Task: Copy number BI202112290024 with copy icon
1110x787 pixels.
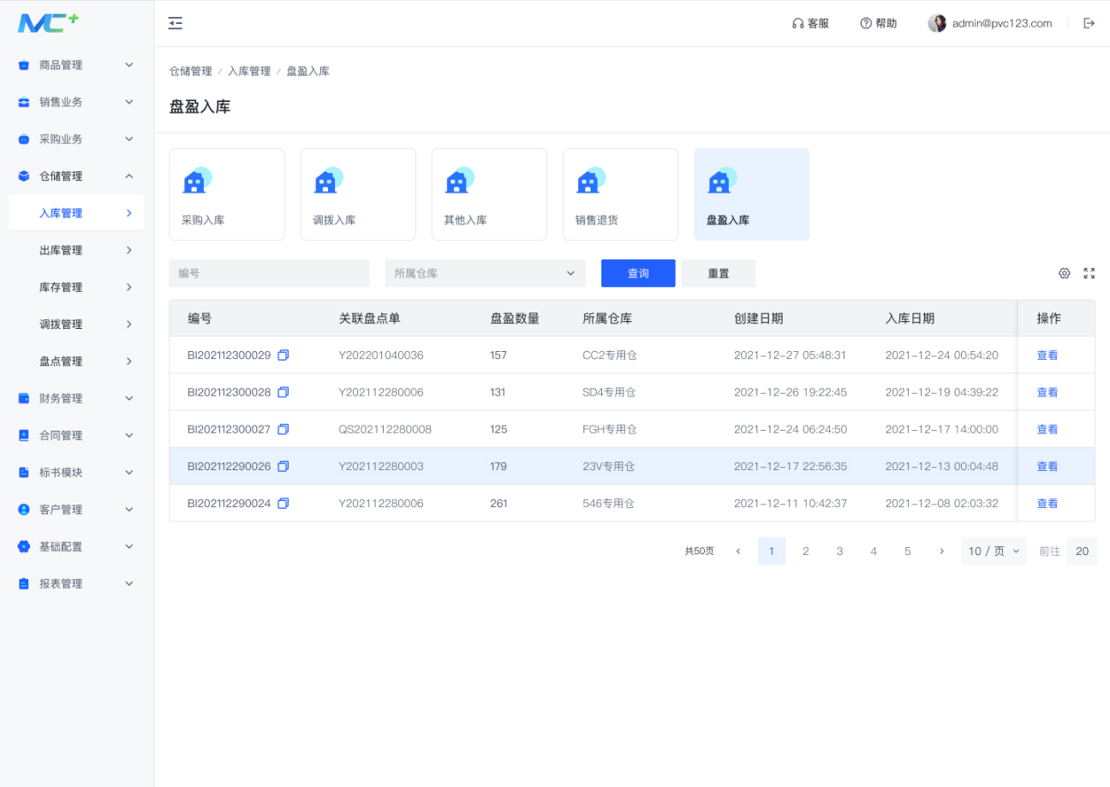Action: (x=283, y=504)
